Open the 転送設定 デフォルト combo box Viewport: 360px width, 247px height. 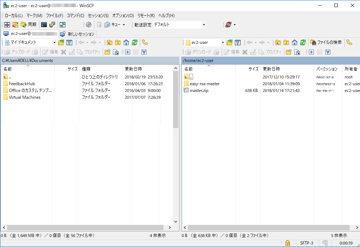179,25
